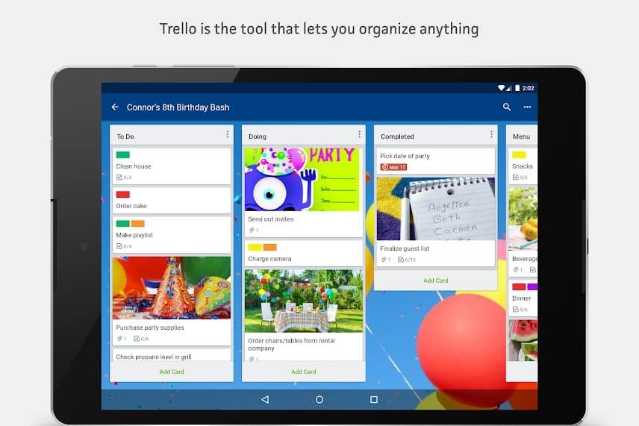Tap the battery status icon
Screen dimensions: 639x426
(517, 88)
